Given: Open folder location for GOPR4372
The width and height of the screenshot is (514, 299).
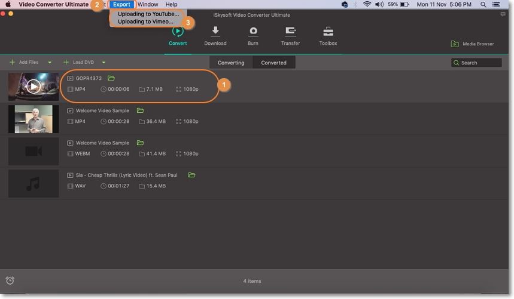Looking at the screenshot, I should 111,78.
